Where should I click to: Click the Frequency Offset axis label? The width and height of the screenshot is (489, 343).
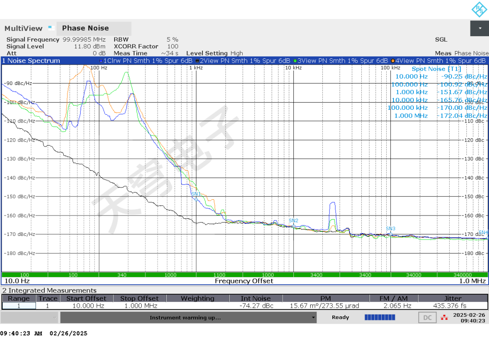(244, 281)
